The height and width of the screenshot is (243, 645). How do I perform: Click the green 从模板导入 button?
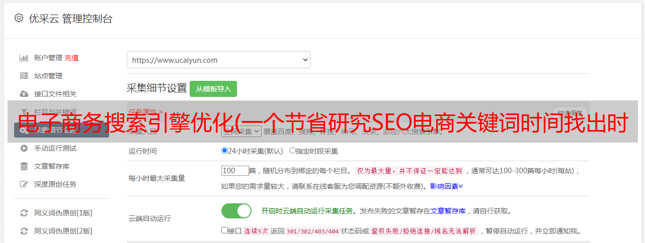click(213, 89)
